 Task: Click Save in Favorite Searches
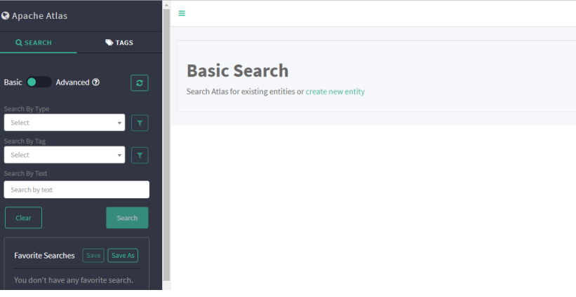(93, 256)
